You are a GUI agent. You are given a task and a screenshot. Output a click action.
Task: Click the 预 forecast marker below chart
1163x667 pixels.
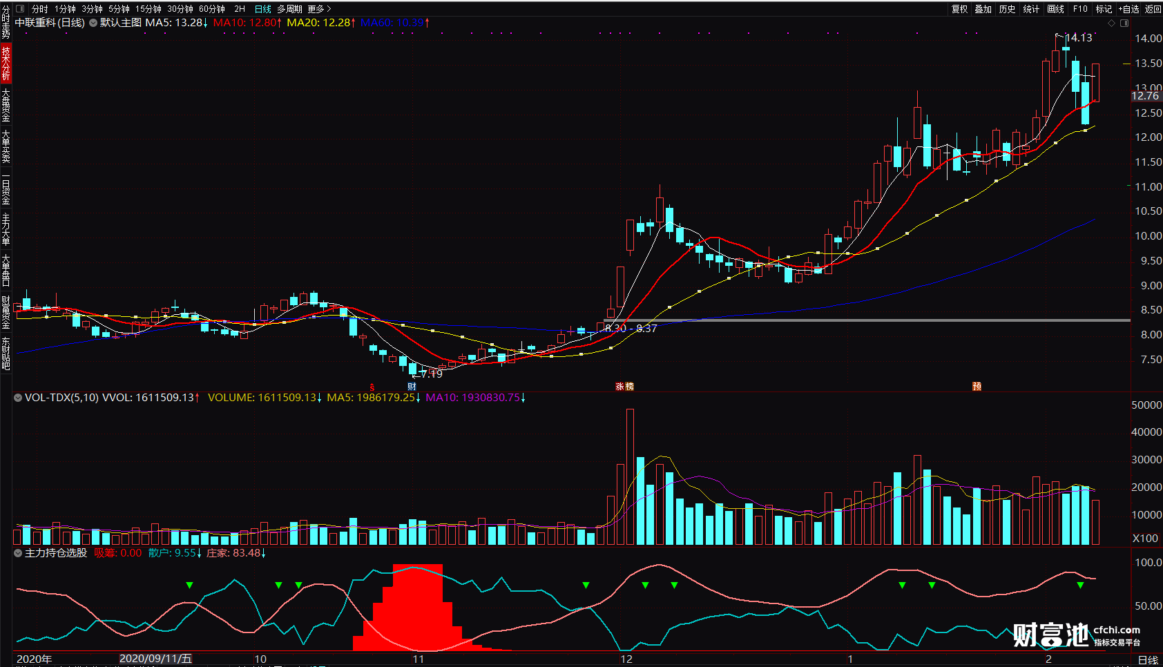click(x=977, y=387)
